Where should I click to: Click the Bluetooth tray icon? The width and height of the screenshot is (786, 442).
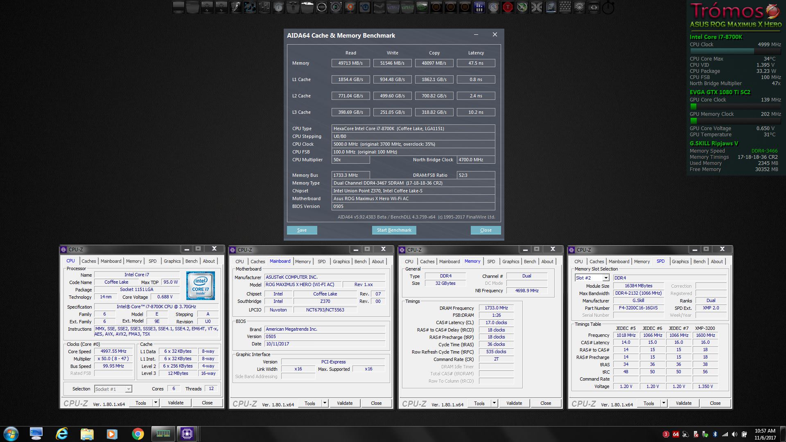(715, 434)
